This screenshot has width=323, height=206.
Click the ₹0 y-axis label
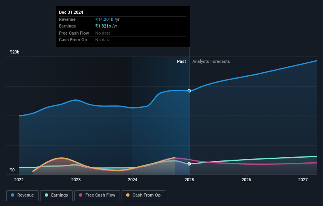(12, 170)
